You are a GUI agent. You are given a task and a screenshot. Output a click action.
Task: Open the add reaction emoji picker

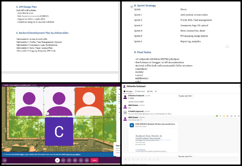click(228, 116)
